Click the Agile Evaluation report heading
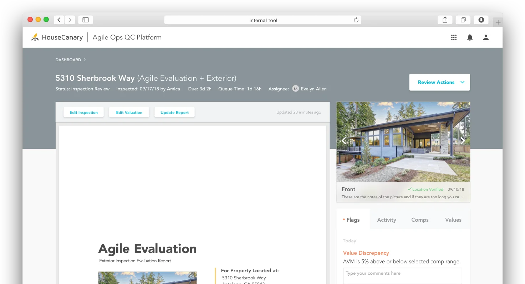This screenshot has height=284, width=525. point(147,249)
